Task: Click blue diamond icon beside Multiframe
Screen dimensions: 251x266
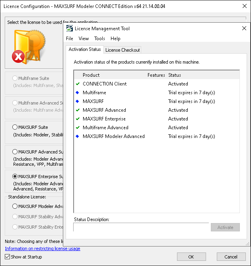Action: tap(78, 93)
